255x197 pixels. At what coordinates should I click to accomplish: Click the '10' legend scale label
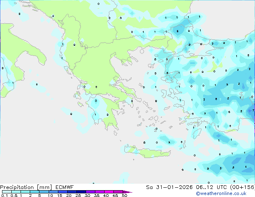point(50,195)
